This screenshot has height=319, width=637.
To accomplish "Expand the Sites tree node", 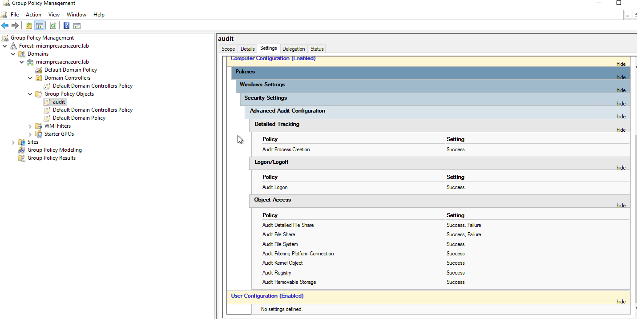I will pos(13,142).
